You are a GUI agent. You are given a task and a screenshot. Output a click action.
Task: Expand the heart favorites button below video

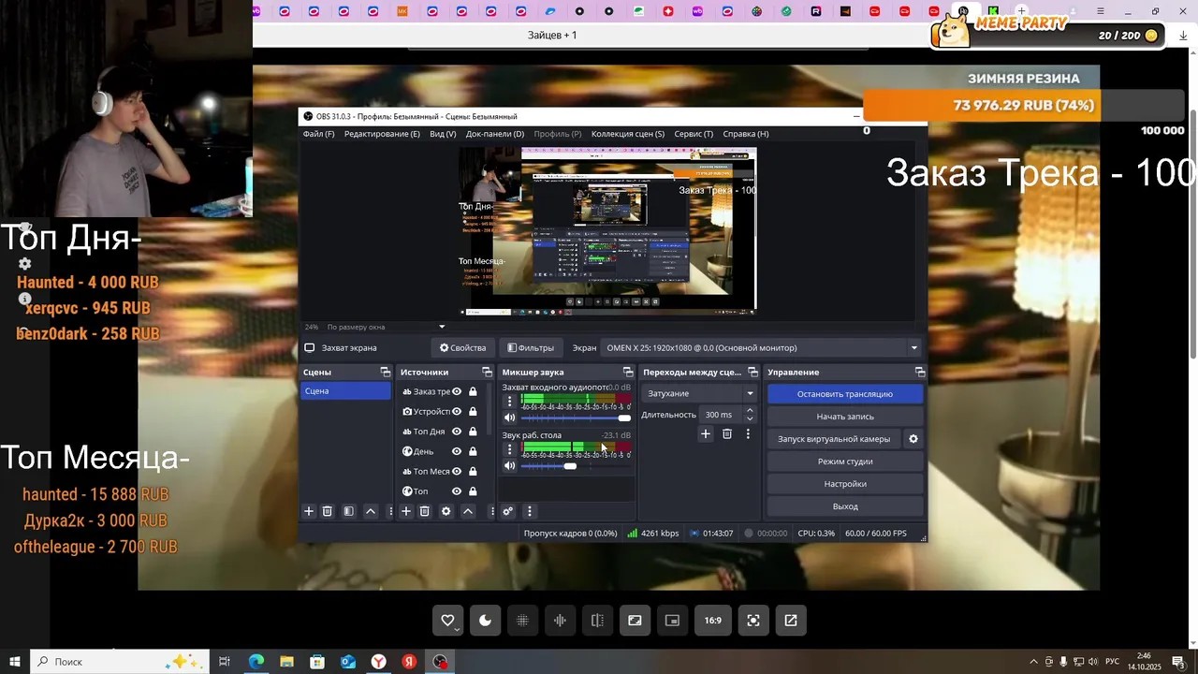point(447,620)
